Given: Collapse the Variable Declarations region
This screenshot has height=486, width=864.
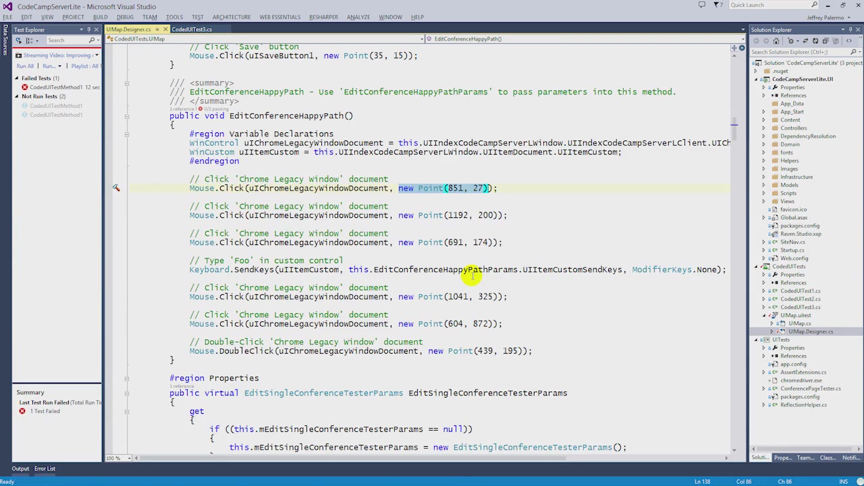Looking at the screenshot, I should [126, 134].
